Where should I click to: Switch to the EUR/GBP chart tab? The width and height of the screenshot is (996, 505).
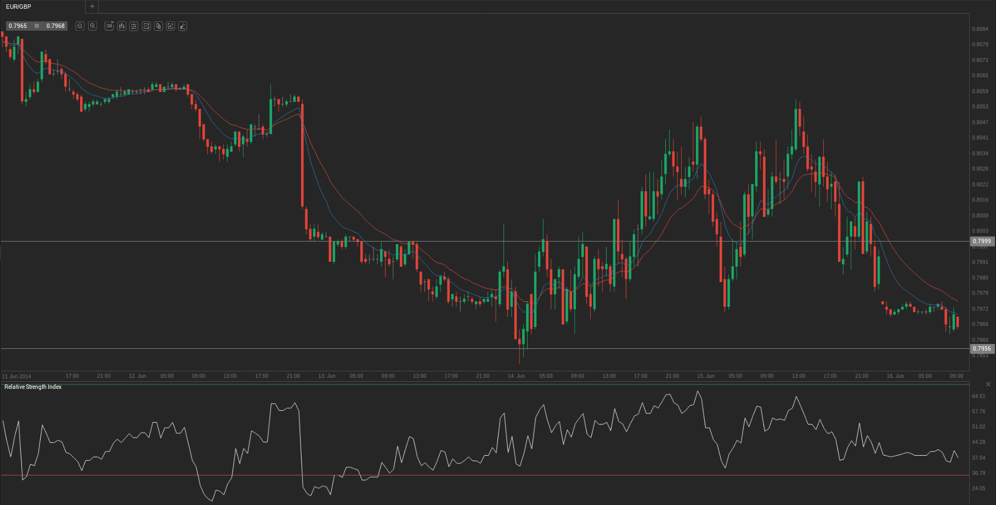tap(19, 7)
